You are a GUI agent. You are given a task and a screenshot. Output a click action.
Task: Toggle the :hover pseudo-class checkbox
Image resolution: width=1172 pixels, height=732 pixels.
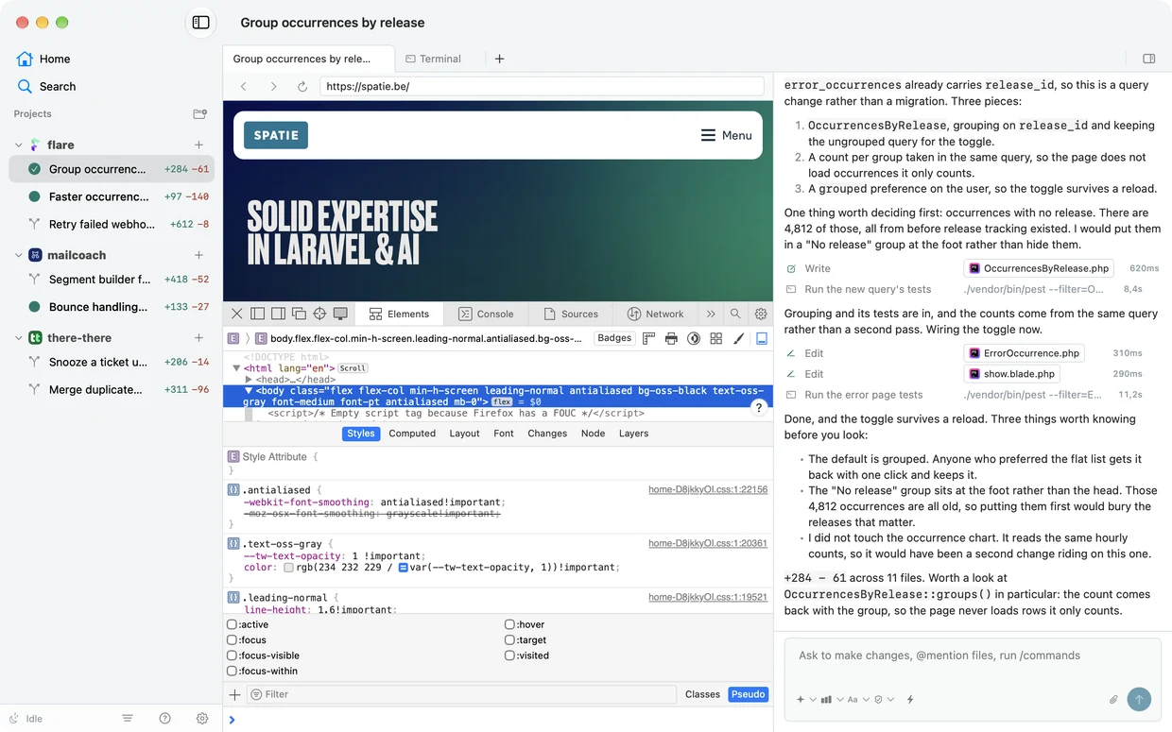509,624
